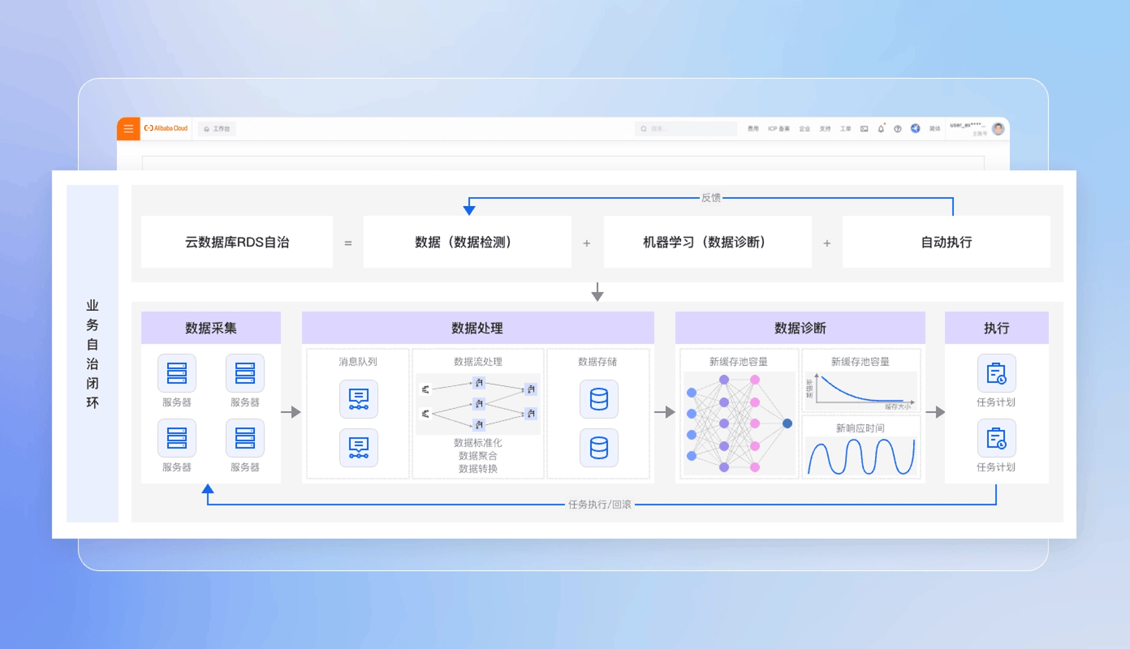Click the lower 数据存储 database icon
1130x649 pixels.
pyautogui.click(x=599, y=448)
